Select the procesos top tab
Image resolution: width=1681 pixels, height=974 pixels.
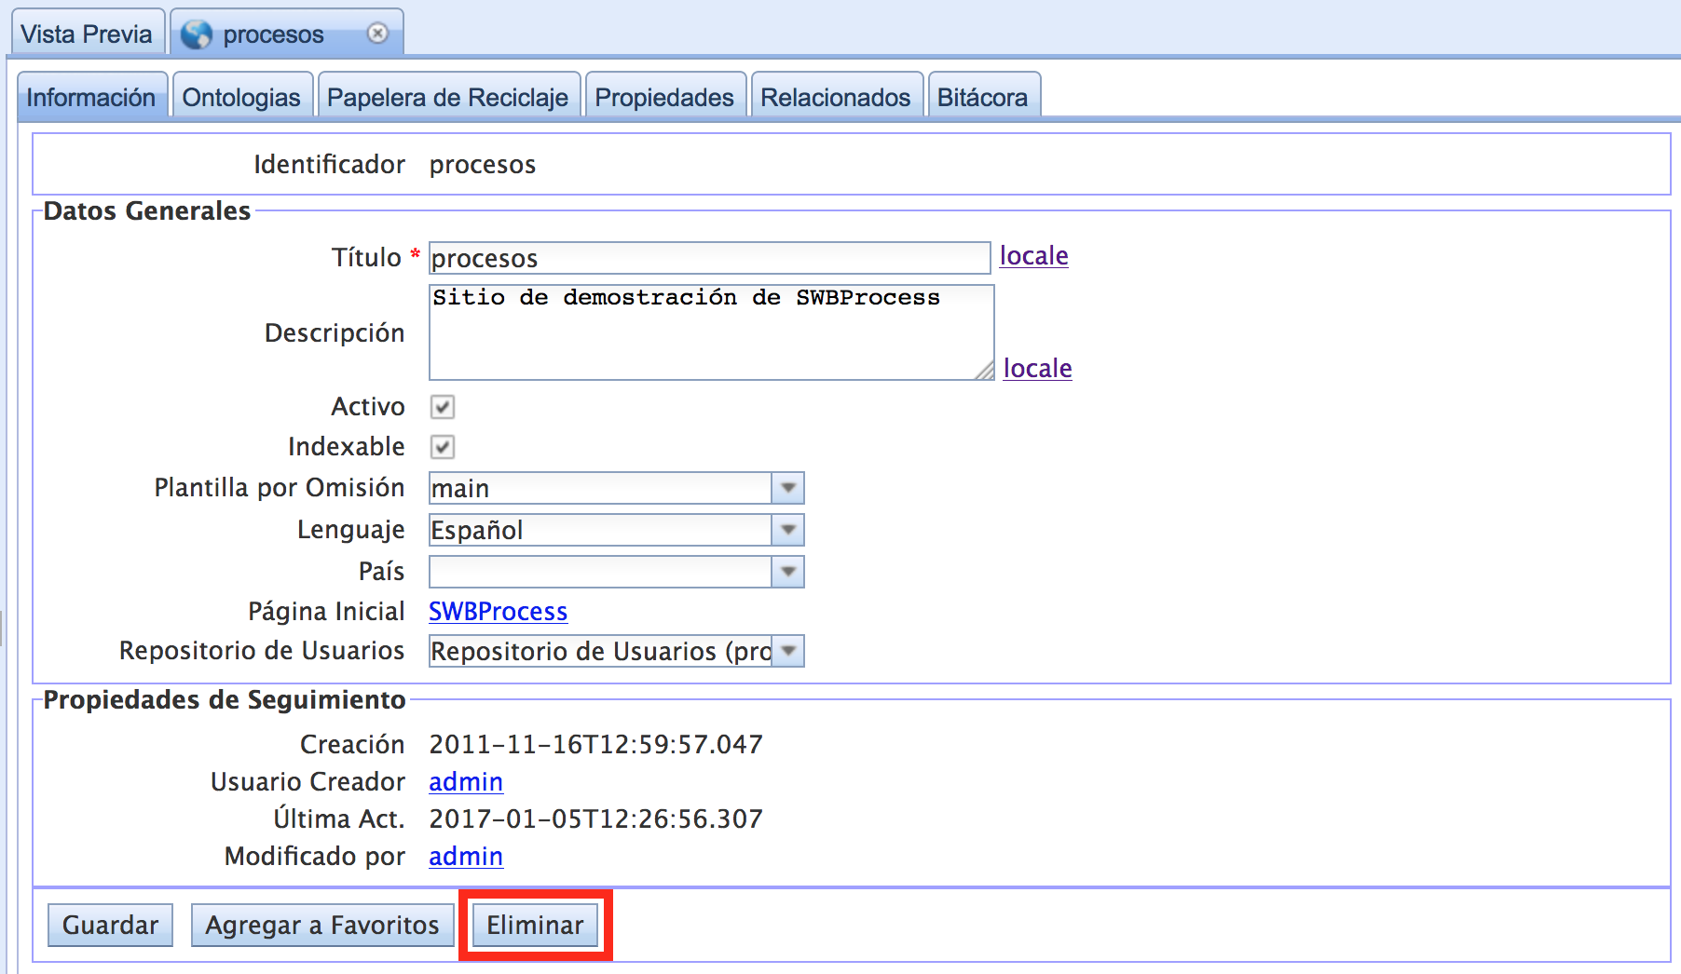[287, 34]
